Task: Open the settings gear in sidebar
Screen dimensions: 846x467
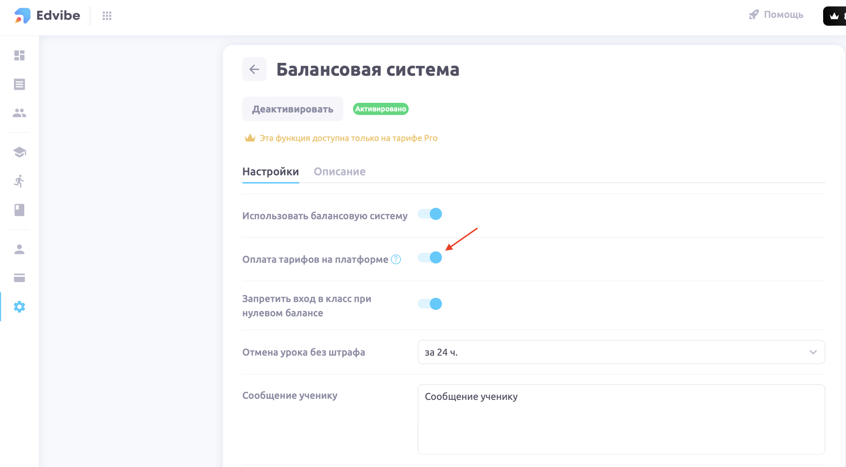Action: [x=19, y=307]
